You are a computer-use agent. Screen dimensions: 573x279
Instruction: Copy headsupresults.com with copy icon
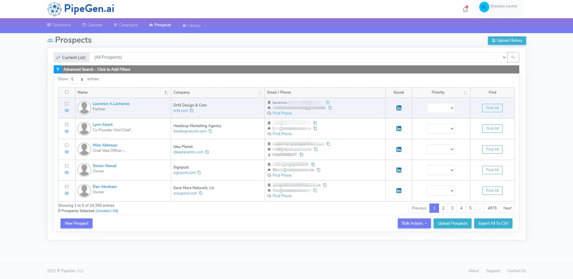(x=210, y=131)
